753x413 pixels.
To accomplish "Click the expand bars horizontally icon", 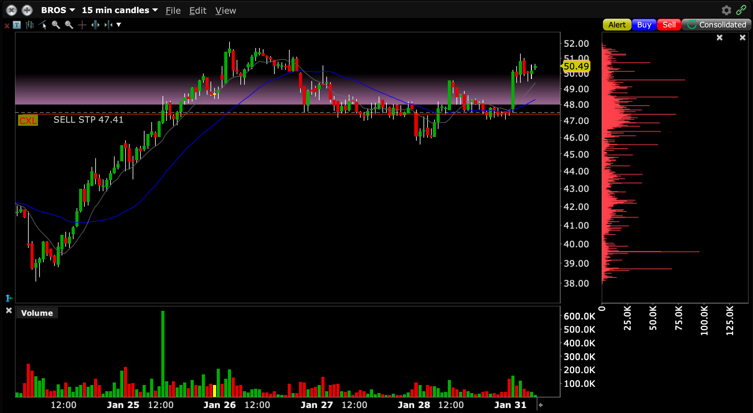I will [95, 25].
